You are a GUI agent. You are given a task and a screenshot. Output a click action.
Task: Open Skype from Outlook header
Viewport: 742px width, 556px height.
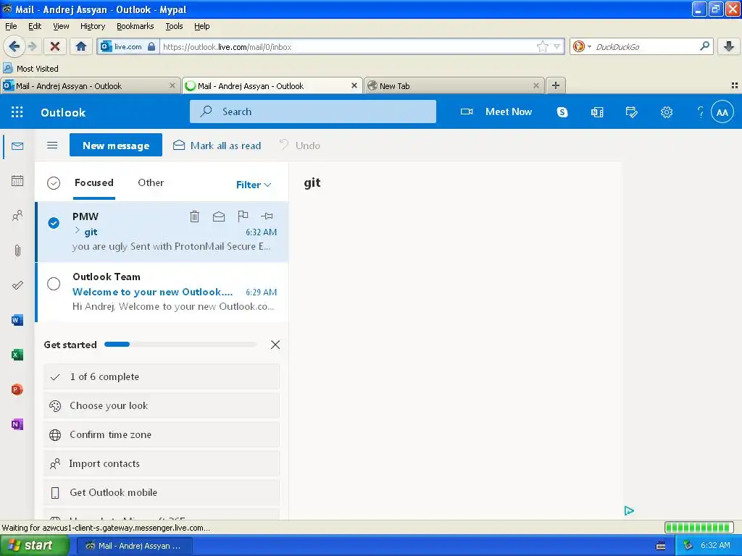[562, 112]
